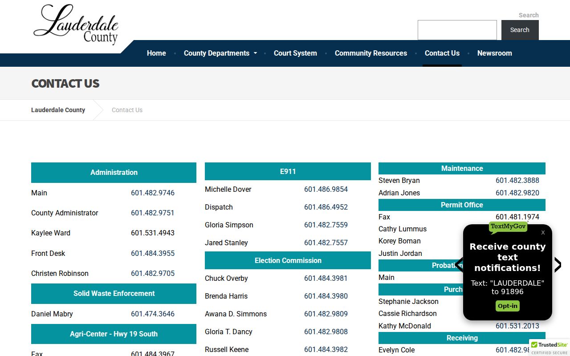570x356 pixels.
Task: Click the left arrow beside the popup
Action: (x=459, y=265)
